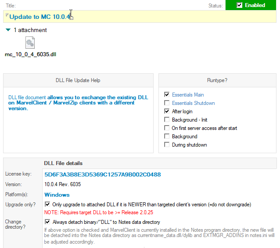Image resolution: width=280 pixels, height=248 pixels.
Task: Click the red 'NOTE: Requires target DLL' text
Action: tap(99, 212)
